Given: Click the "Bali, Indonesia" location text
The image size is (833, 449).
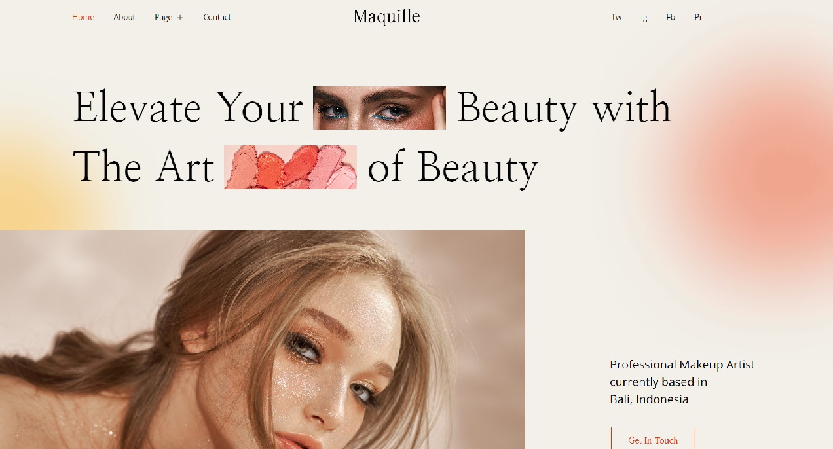Looking at the screenshot, I should point(649,399).
